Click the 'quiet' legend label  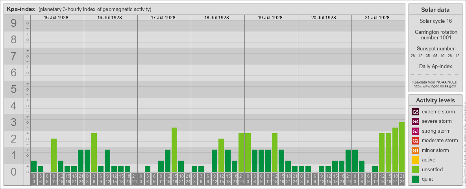[x=428, y=179]
